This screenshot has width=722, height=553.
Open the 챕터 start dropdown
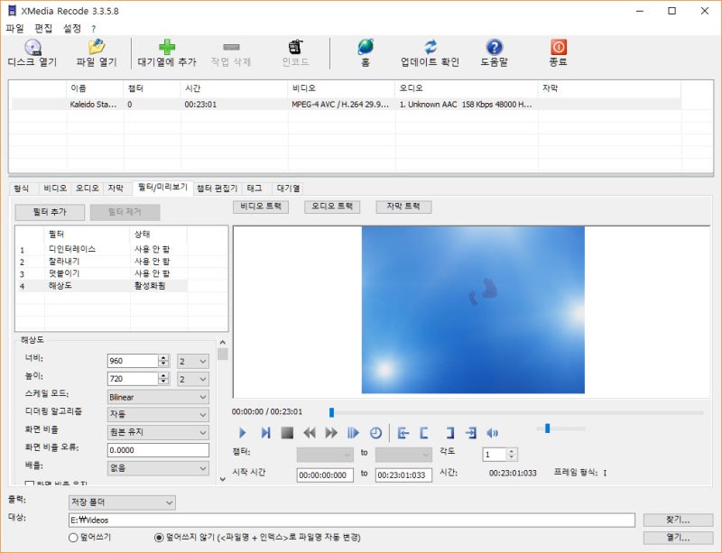point(325,455)
